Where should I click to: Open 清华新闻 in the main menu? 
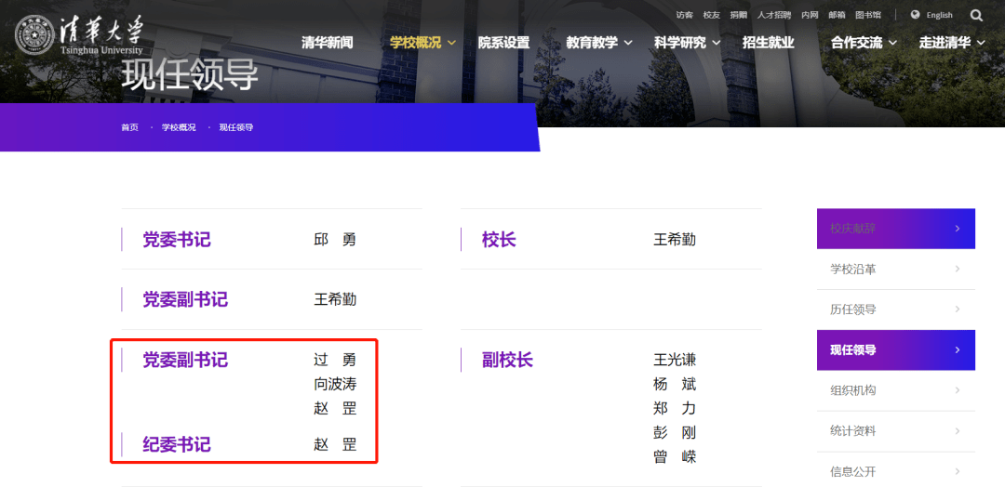[x=328, y=43]
